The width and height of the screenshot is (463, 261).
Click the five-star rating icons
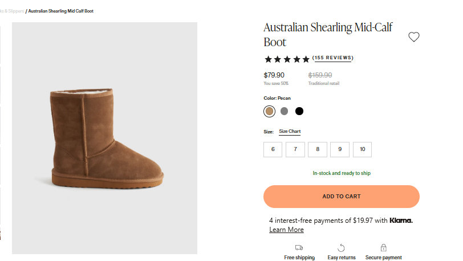pyautogui.click(x=287, y=59)
